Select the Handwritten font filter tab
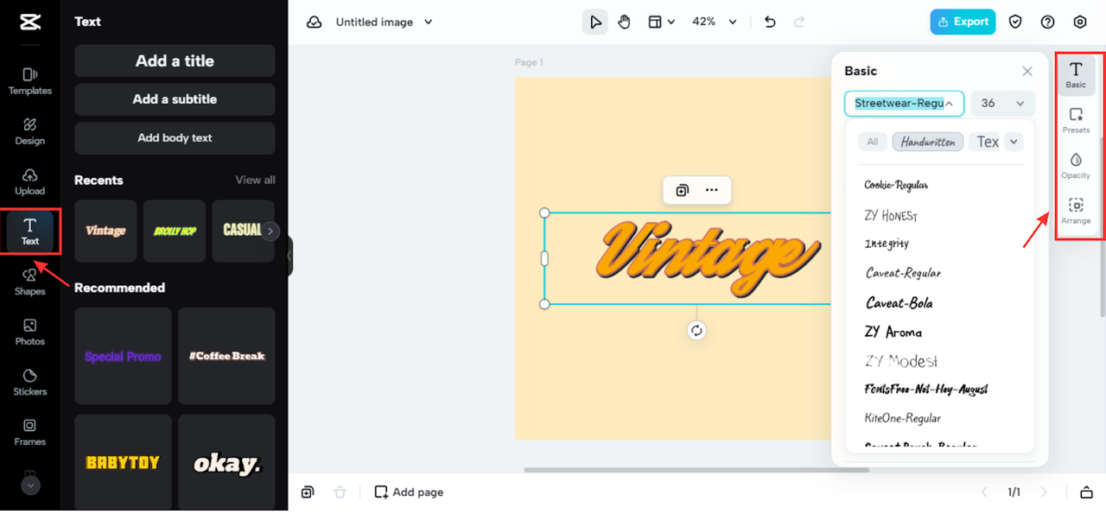Viewport: 1106px width, 514px height. pos(928,142)
